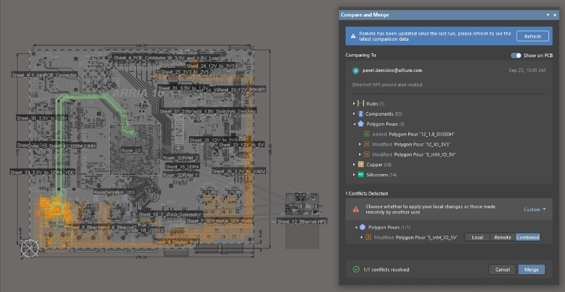The height and width of the screenshot is (292, 565).
Task: Click the Components category icon
Action: (x=361, y=113)
